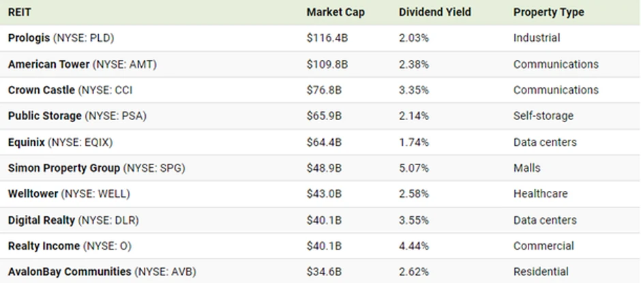The height and width of the screenshot is (283, 641).
Task: Click AvalonBay Communities company name
Action: (x=70, y=271)
